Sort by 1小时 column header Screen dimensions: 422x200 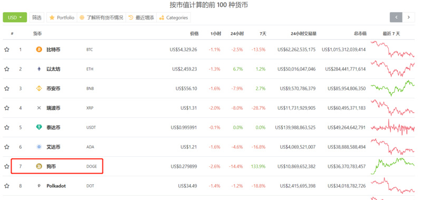pos(216,34)
